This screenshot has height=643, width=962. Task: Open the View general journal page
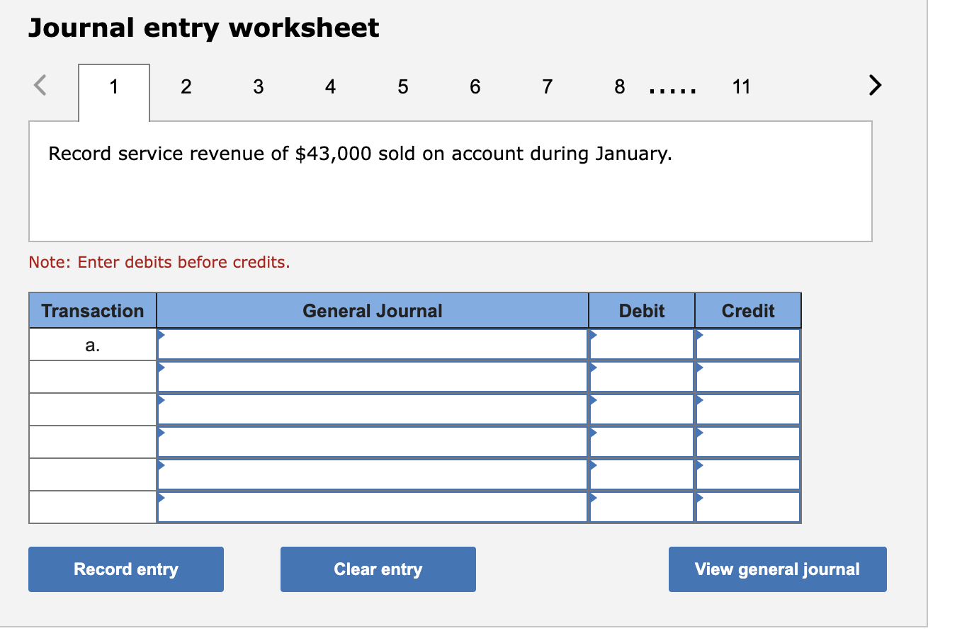[776, 569]
